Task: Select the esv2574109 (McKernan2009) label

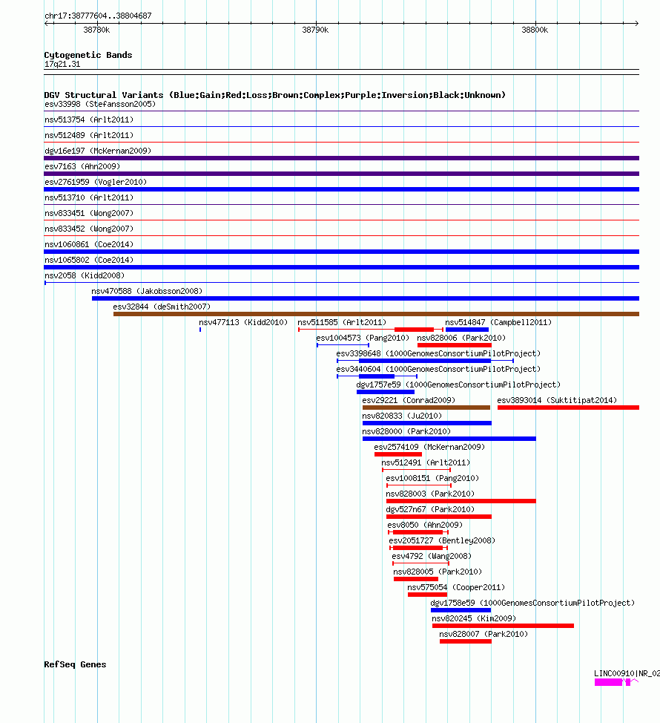Action: (429, 448)
